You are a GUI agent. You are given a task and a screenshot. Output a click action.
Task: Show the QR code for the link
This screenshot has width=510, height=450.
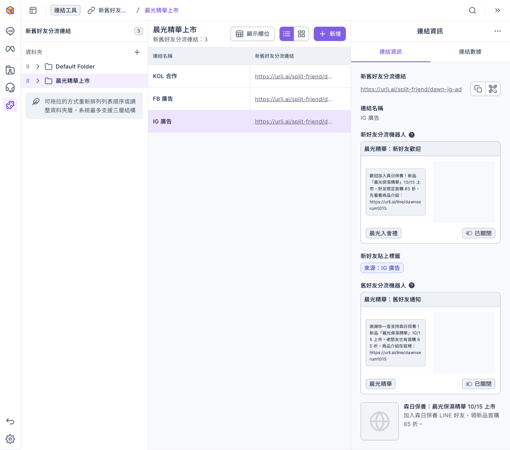493,89
